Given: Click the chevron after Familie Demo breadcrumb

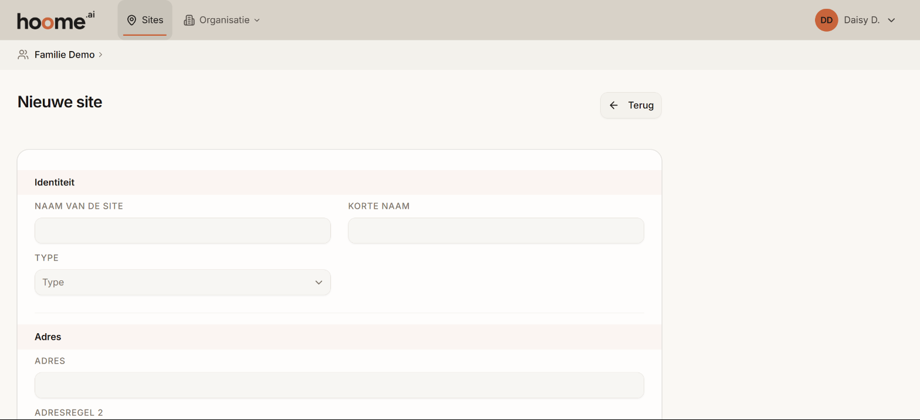Looking at the screenshot, I should coord(100,55).
